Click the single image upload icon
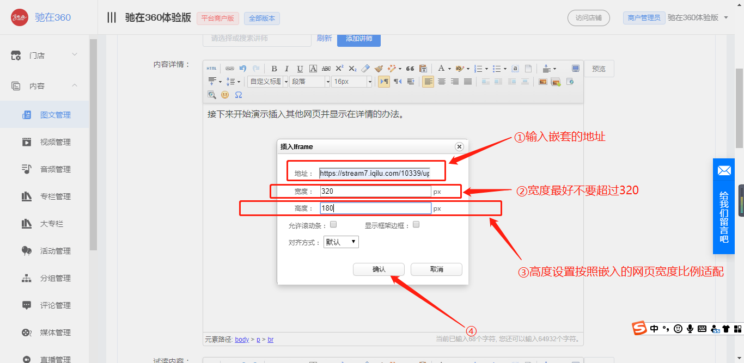The image size is (744, 363). (x=543, y=82)
